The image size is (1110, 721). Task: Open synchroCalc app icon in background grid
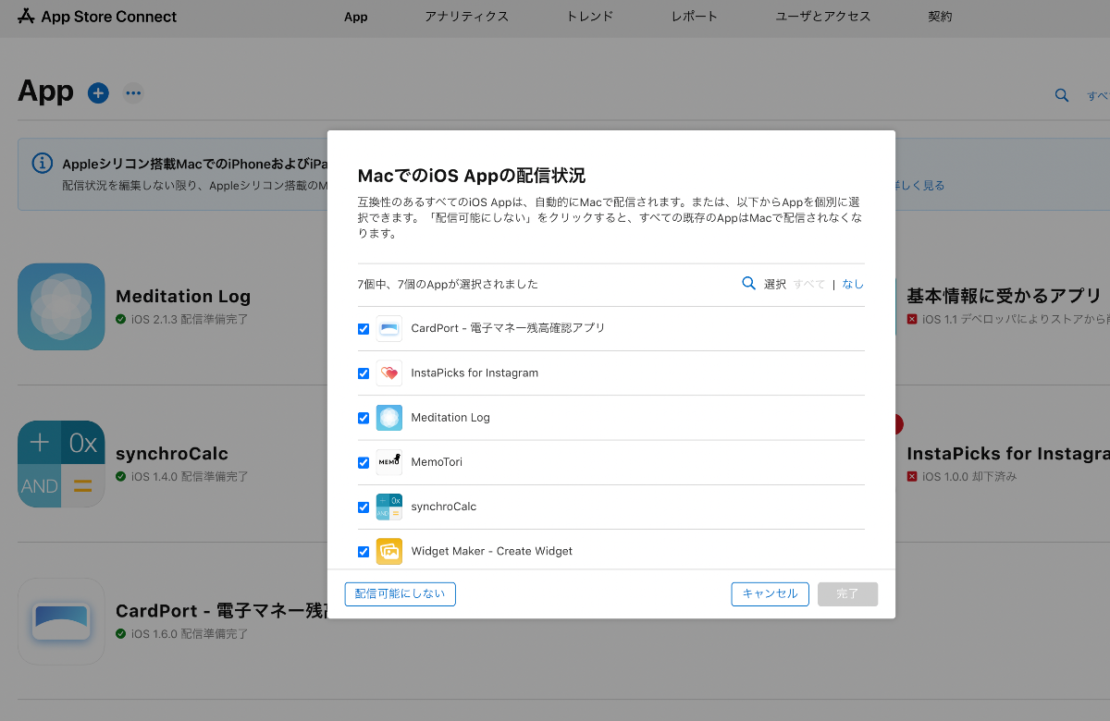[61, 464]
